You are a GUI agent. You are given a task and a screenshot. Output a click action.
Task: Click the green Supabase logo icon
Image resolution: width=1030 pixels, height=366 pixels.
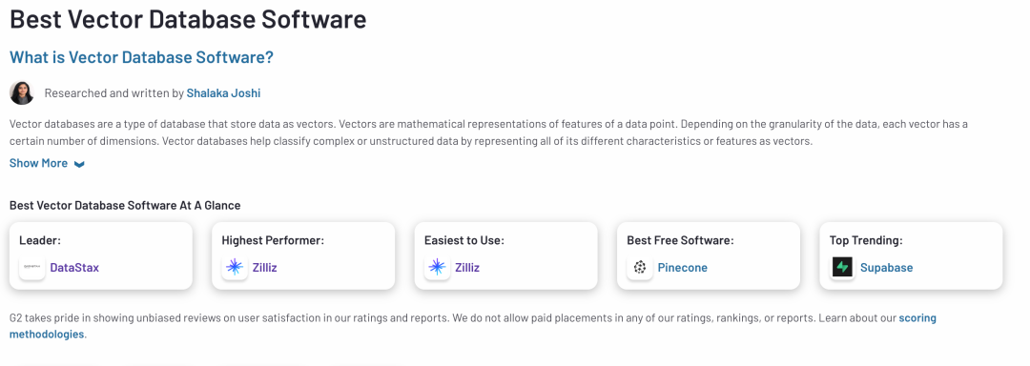click(x=842, y=268)
